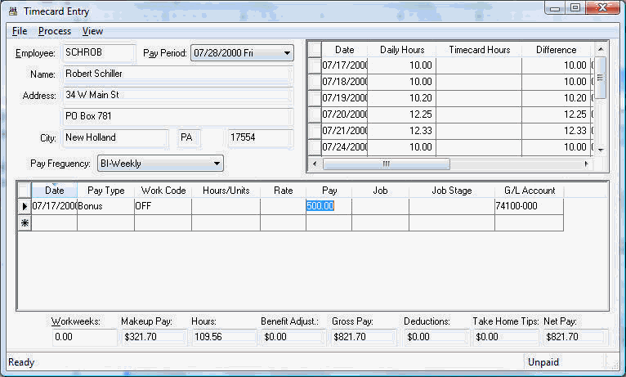Click the Pay Type column header

tap(105, 191)
